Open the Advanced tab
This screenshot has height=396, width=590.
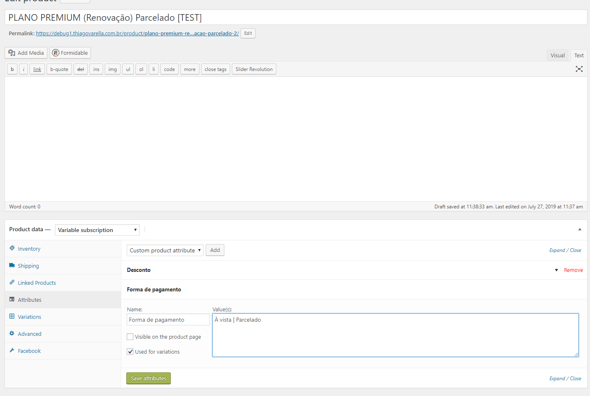(63, 334)
